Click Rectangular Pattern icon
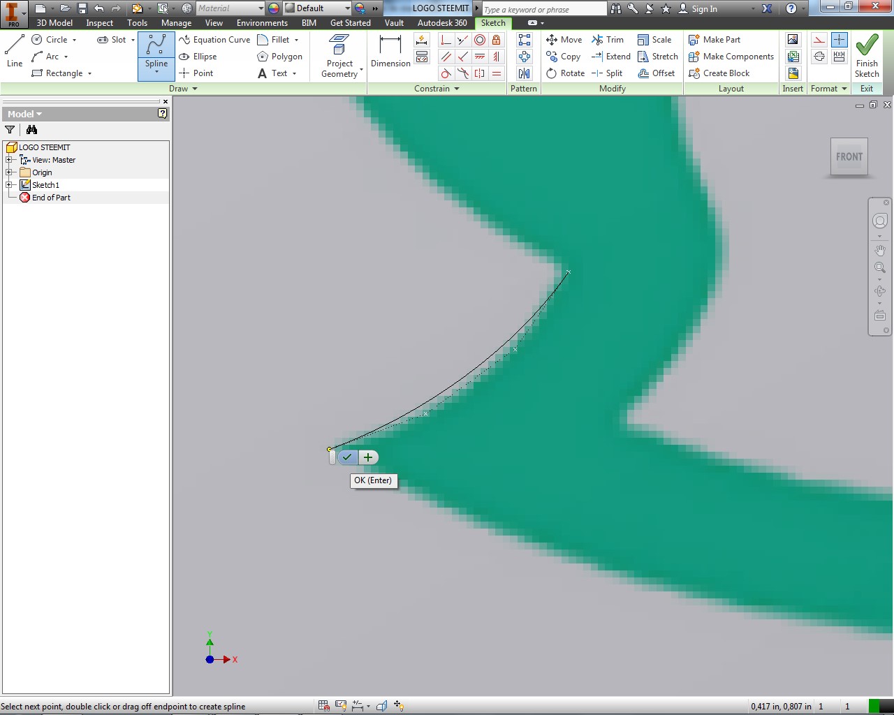This screenshot has width=894, height=715. tap(525, 40)
